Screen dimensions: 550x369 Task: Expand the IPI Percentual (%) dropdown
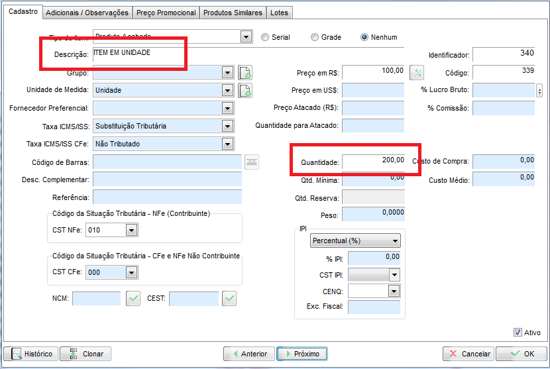point(396,240)
